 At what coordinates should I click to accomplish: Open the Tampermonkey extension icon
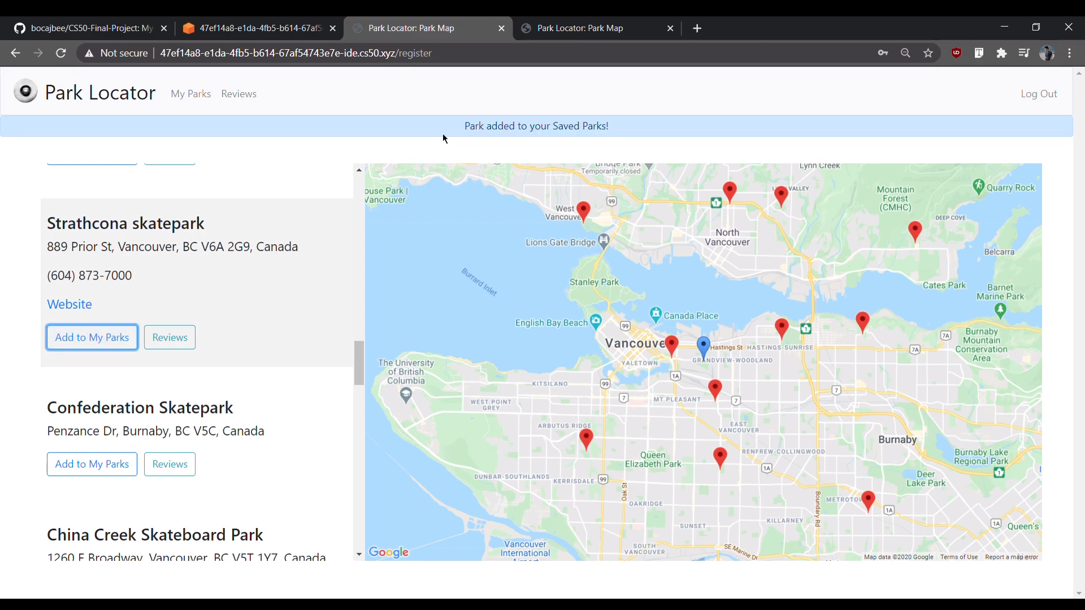979,53
